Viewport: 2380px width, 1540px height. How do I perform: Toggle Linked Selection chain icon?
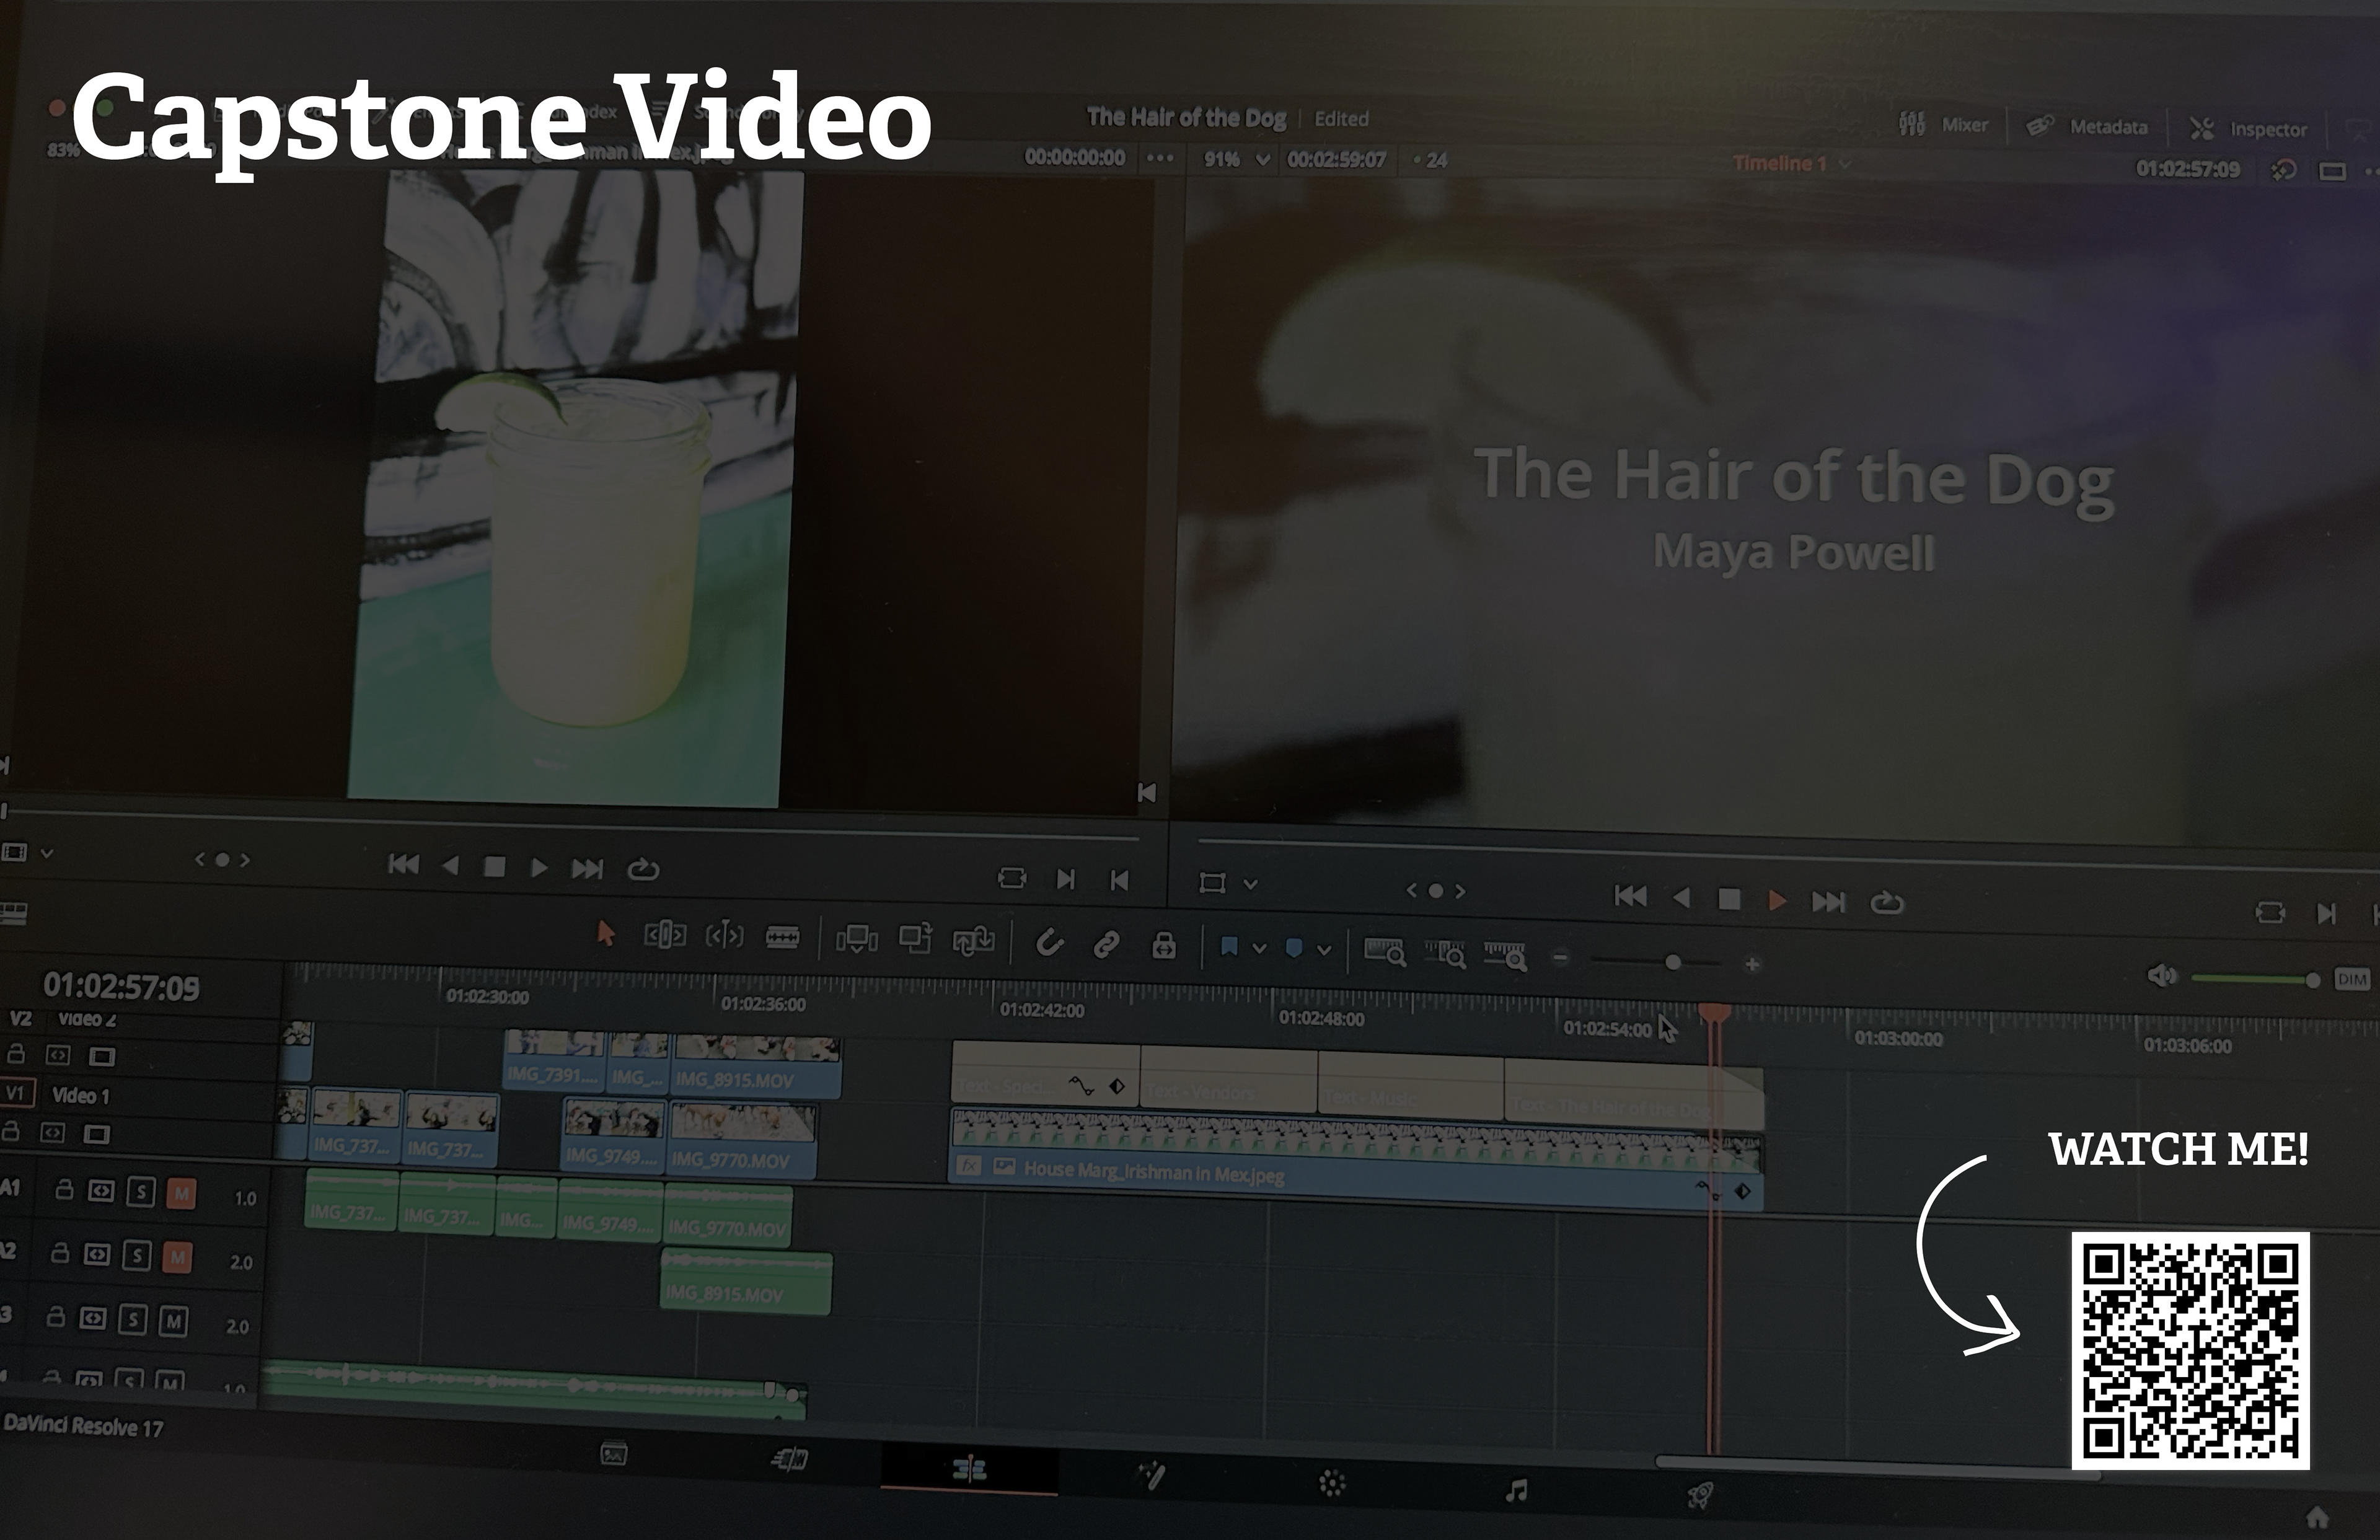[x=1106, y=944]
